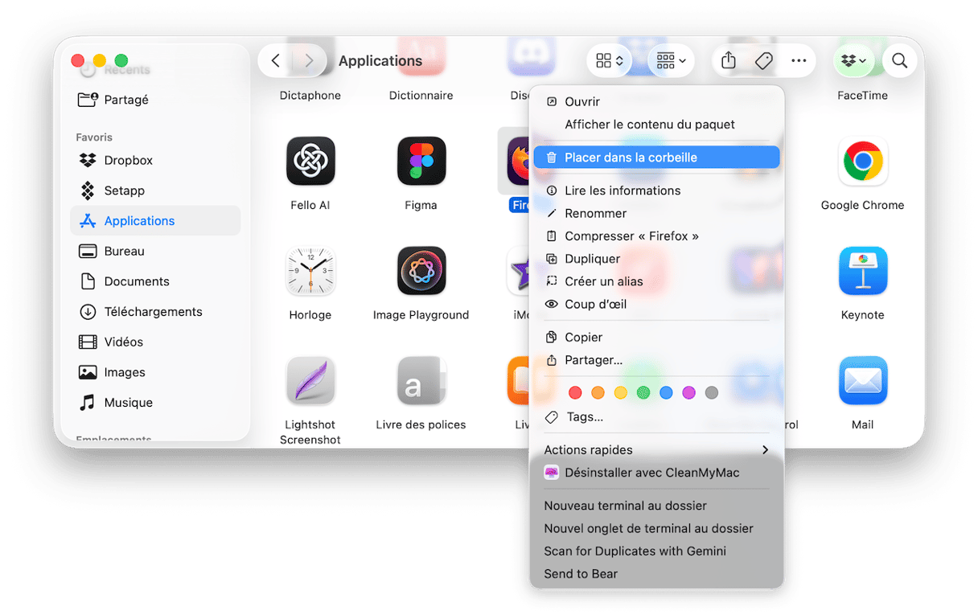Click the Dictaphone app label
This screenshot has height=615, width=978.
point(310,96)
